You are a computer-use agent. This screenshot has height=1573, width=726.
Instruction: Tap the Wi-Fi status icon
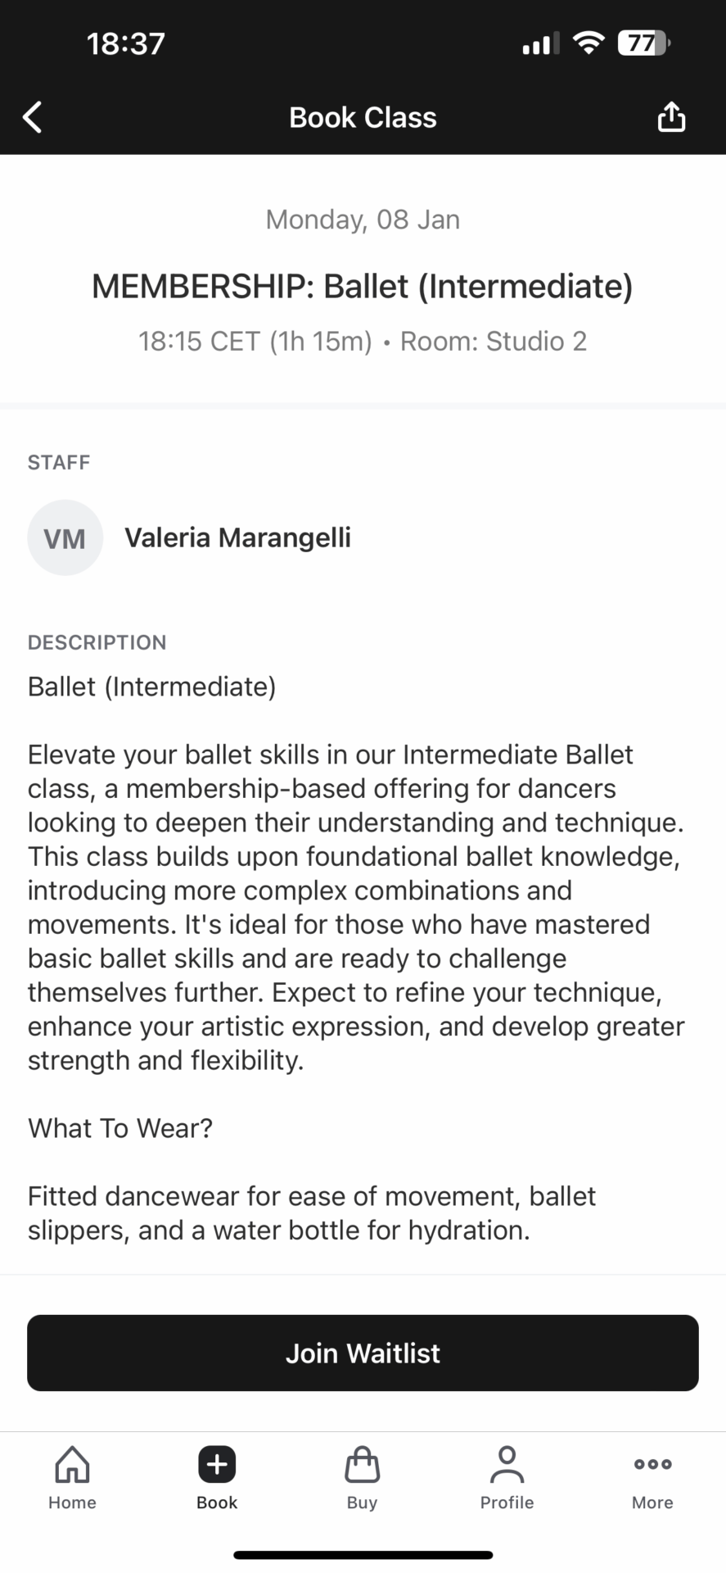pos(588,43)
